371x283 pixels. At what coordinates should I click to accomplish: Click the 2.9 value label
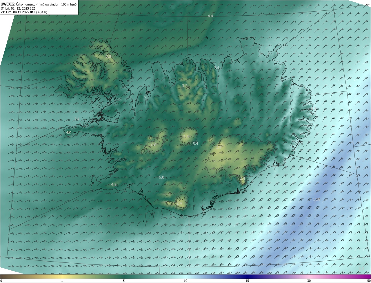153,144
